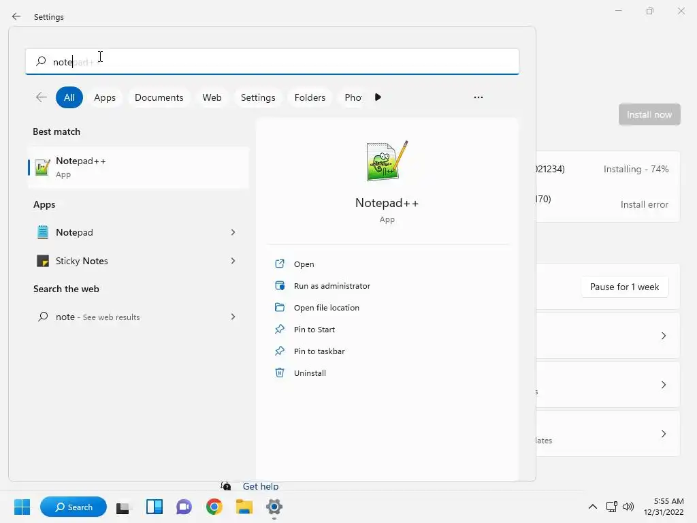Show hidden system tray icons
Image resolution: width=697 pixels, height=523 pixels.
593,507
